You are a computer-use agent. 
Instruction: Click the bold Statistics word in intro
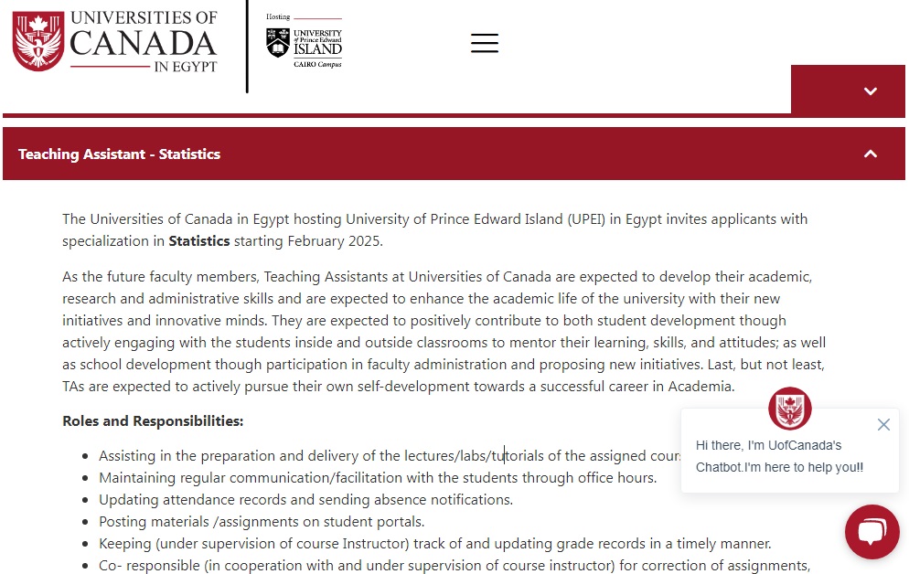coord(199,241)
